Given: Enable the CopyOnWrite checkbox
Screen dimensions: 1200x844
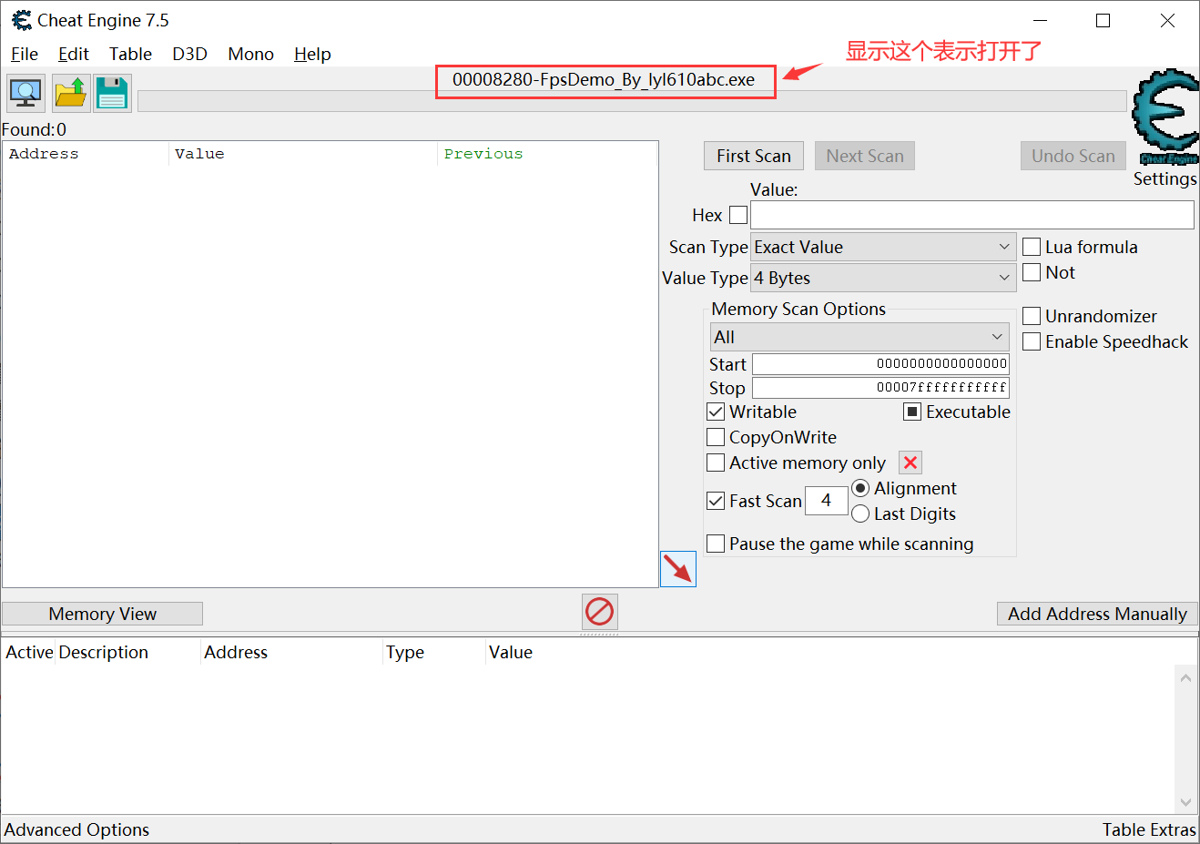Looking at the screenshot, I should pos(716,437).
